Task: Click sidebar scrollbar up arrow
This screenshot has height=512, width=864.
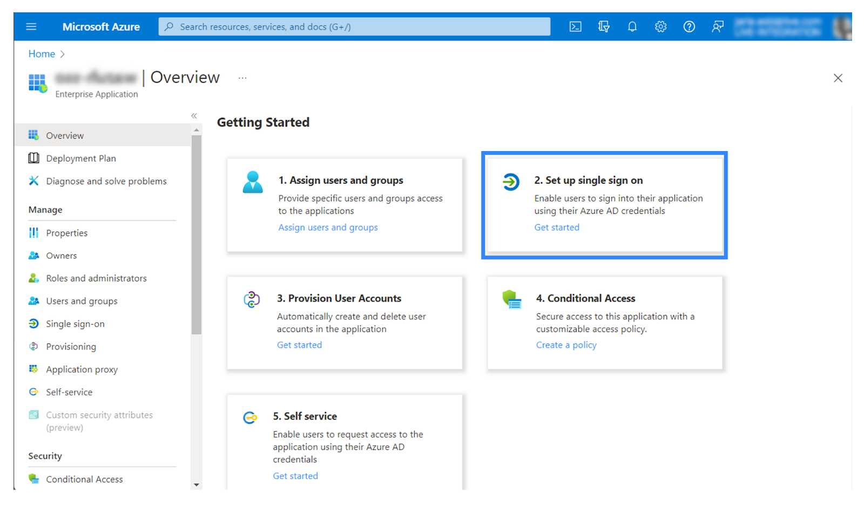Action: (x=197, y=130)
